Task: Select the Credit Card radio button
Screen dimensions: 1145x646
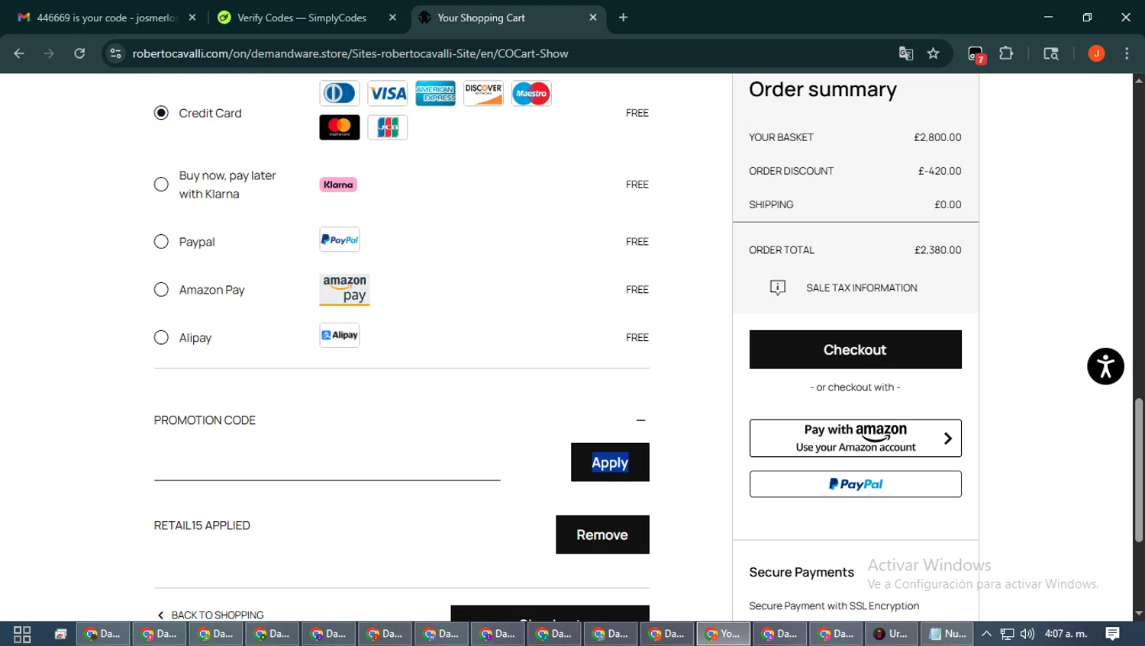Action: [x=161, y=113]
